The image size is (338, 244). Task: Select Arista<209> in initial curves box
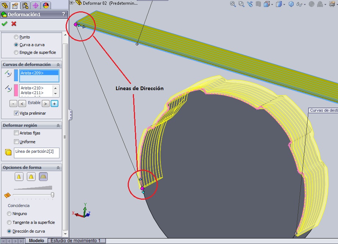[x=39, y=73]
